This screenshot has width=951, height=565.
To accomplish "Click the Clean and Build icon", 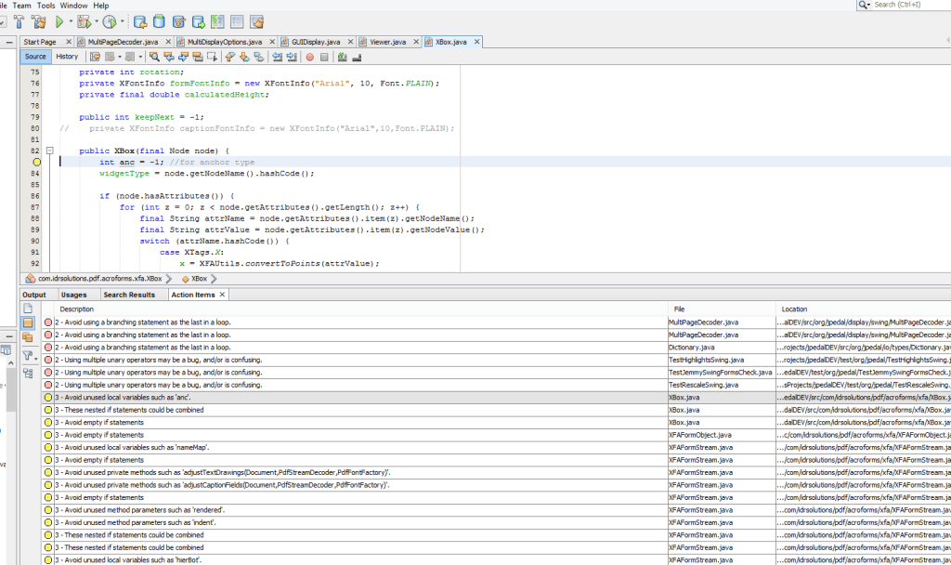I will point(37,20).
